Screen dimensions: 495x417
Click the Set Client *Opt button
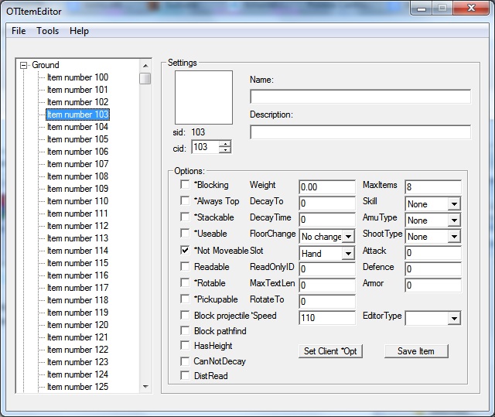(x=330, y=351)
